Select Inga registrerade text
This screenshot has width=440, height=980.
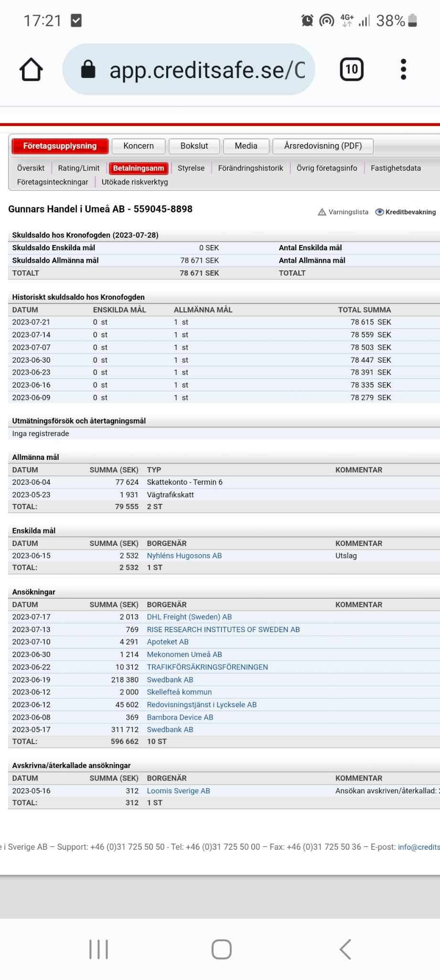click(x=41, y=434)
